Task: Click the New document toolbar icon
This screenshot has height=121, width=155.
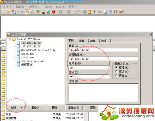Action: point(14,12)
